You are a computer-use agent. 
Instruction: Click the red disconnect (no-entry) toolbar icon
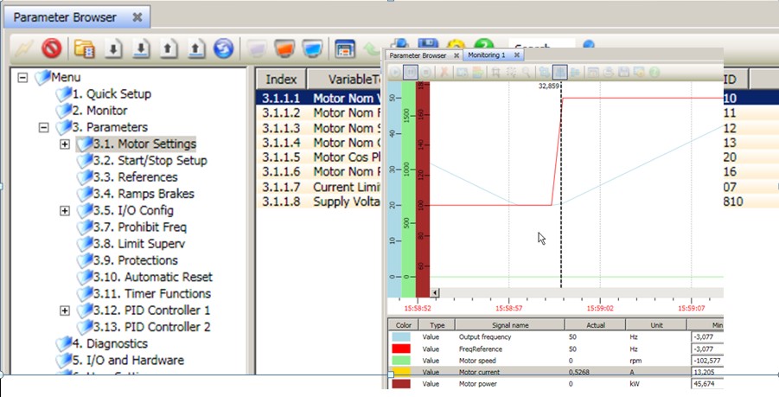click(x=52, y=48)
